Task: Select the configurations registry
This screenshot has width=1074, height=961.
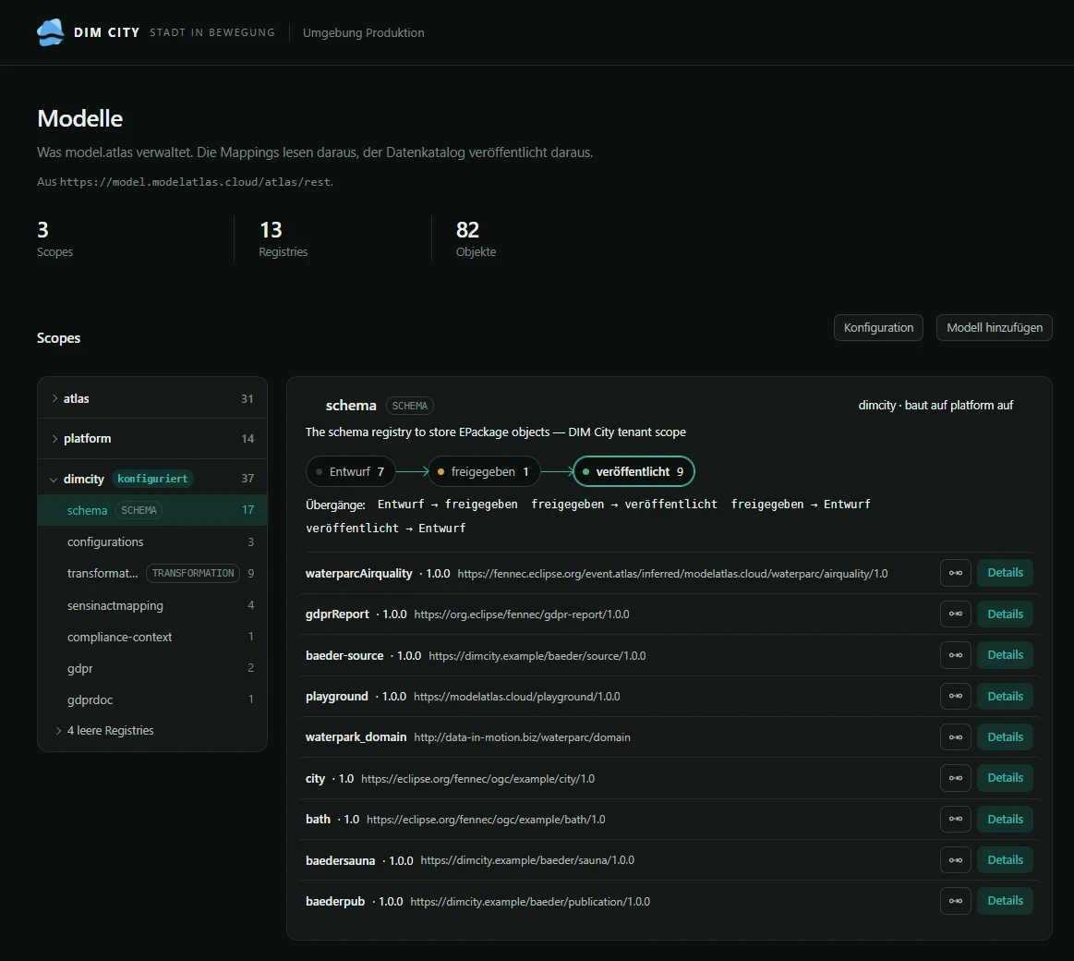Action: point(152,541)
